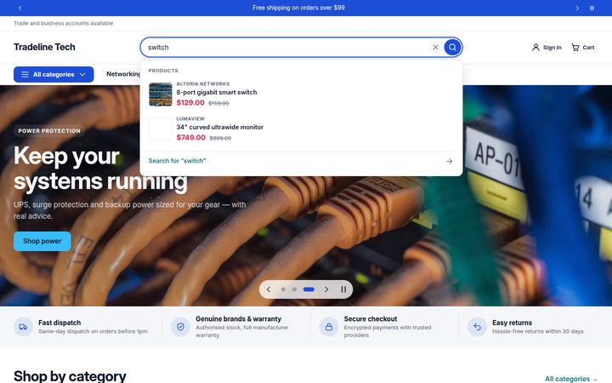Pause the hero carousel autoplay
The height and width of the screenshot is (383, 612).
343,289
